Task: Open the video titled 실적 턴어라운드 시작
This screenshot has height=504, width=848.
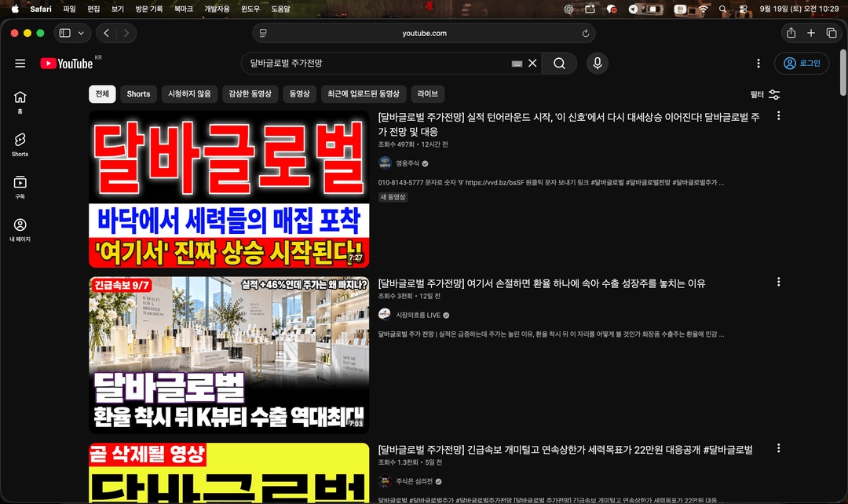Action: 569,124
